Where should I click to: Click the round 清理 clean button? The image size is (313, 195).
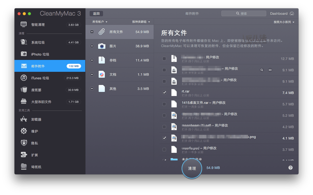192,168
